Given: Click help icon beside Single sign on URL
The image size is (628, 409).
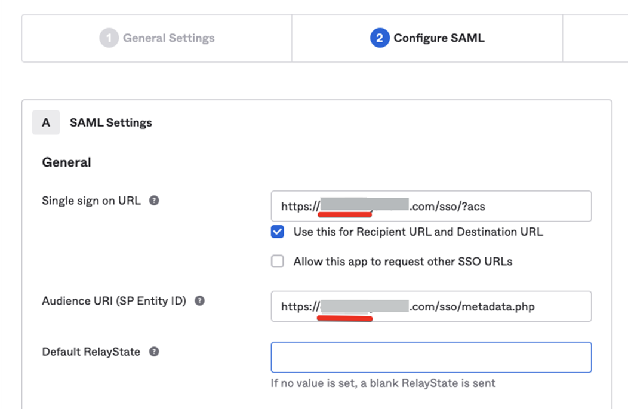Looking at the screenshot, I should point(154,201).
